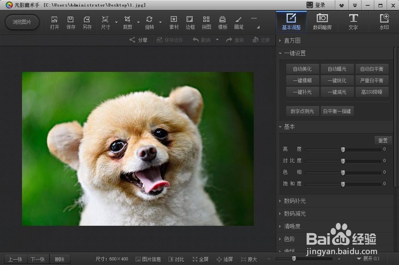Apply 一键锐化 one-click sharpen

point(337,80)
